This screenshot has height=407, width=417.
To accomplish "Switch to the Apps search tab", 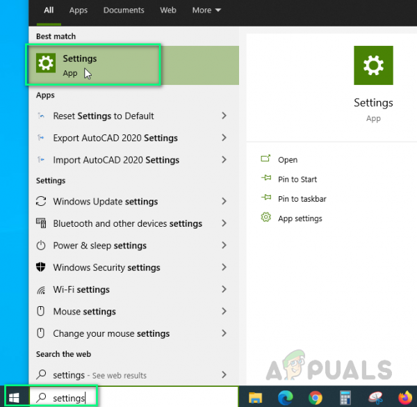I will pos(78,10).
